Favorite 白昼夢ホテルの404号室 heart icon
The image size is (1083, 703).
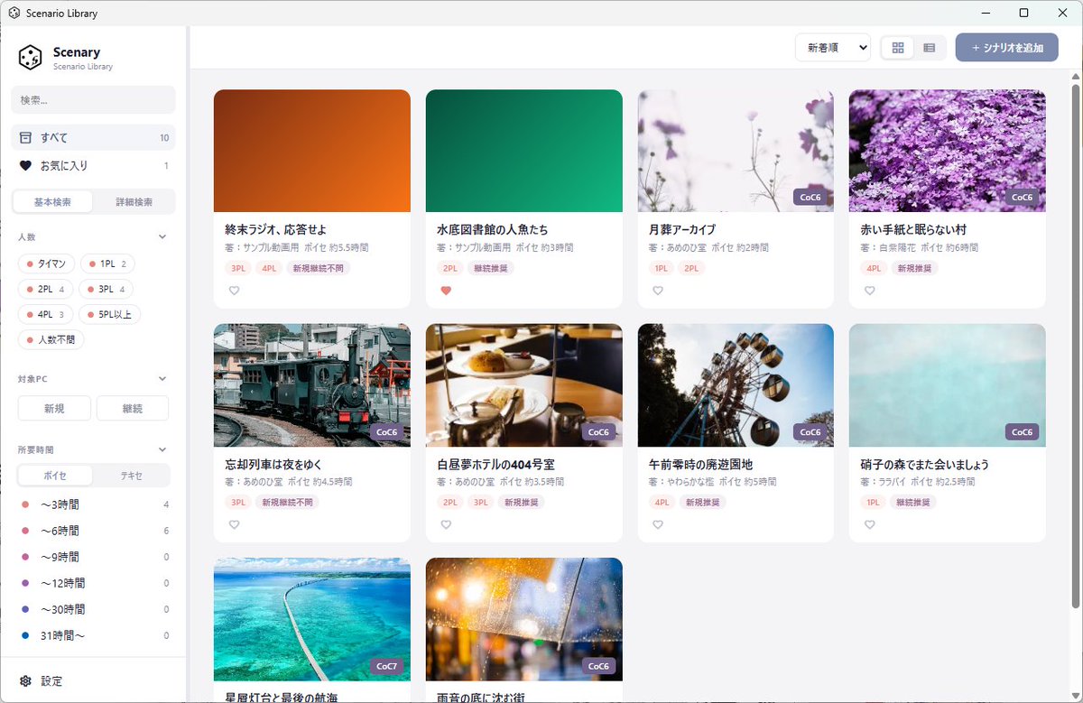446,524
